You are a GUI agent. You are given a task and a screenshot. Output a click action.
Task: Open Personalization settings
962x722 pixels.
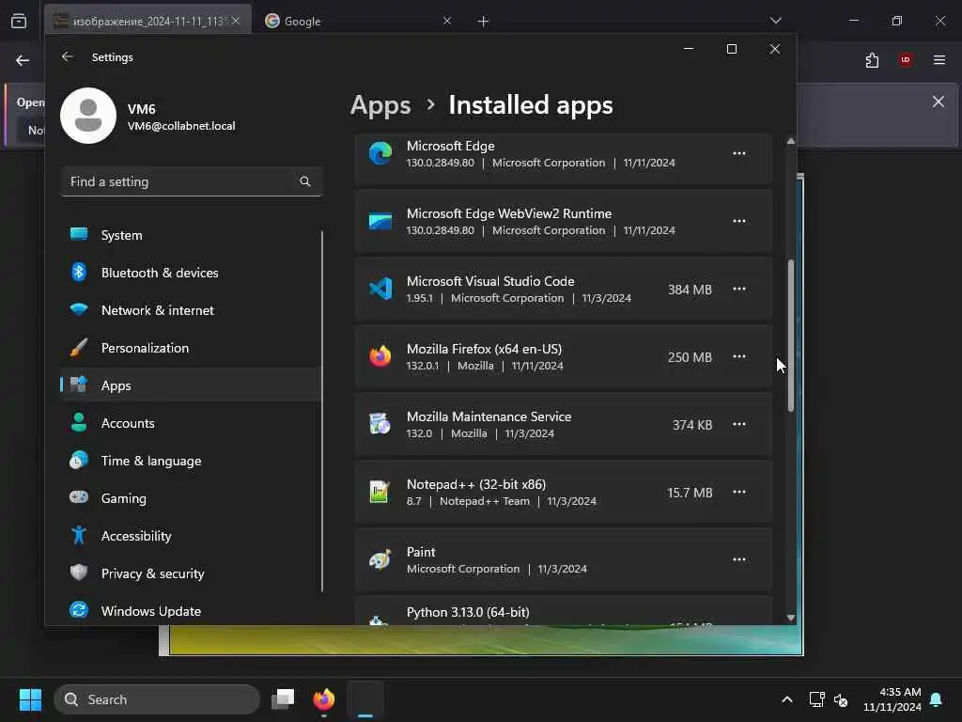tap(191, 348)
